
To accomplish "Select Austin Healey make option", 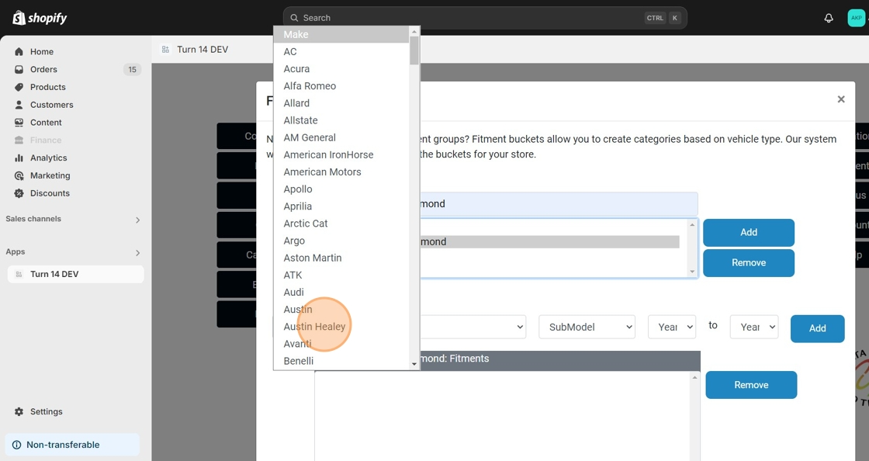I will 341,327.
